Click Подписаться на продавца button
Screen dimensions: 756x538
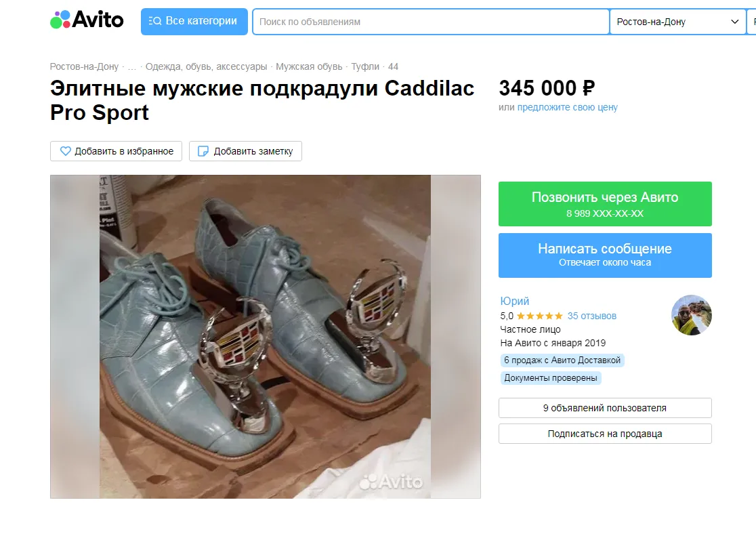605,434
